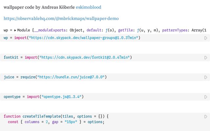Open the observablehq wallpaper-demo link

point(61,18)
